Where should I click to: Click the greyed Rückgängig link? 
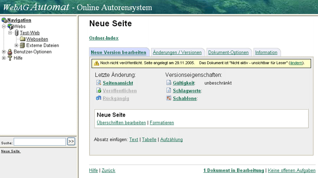point(116,98)
